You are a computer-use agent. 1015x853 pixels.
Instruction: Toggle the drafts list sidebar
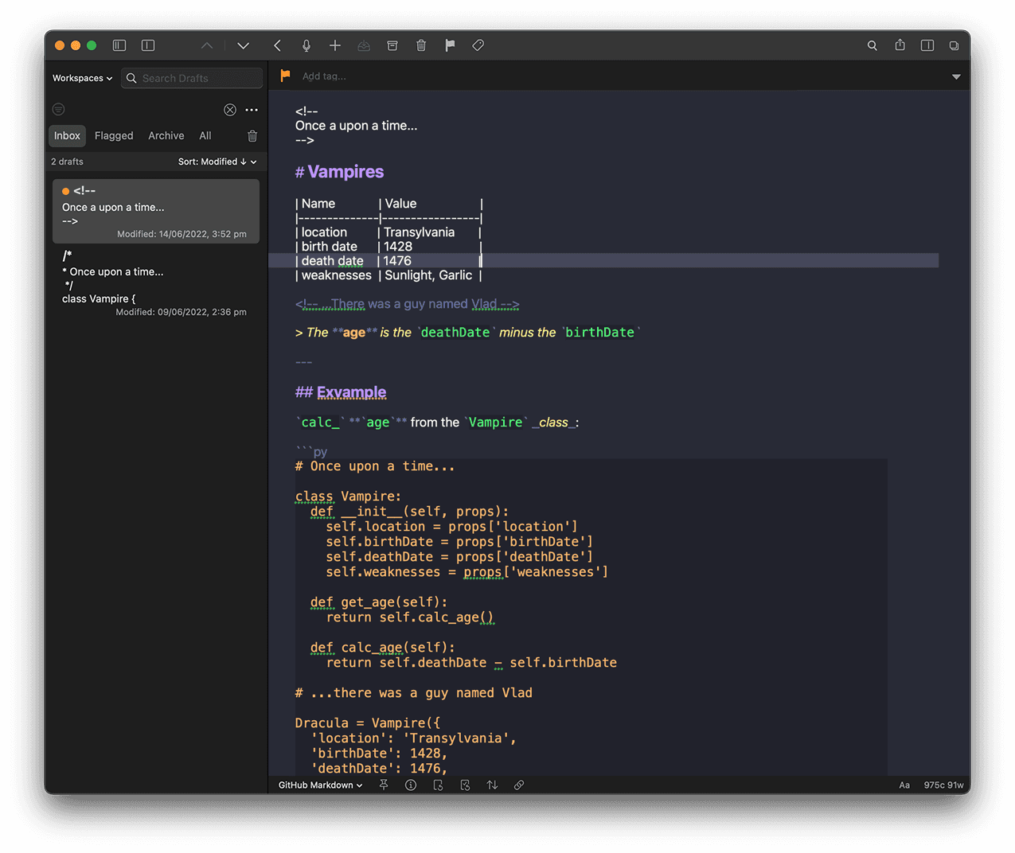click(119, 45)
